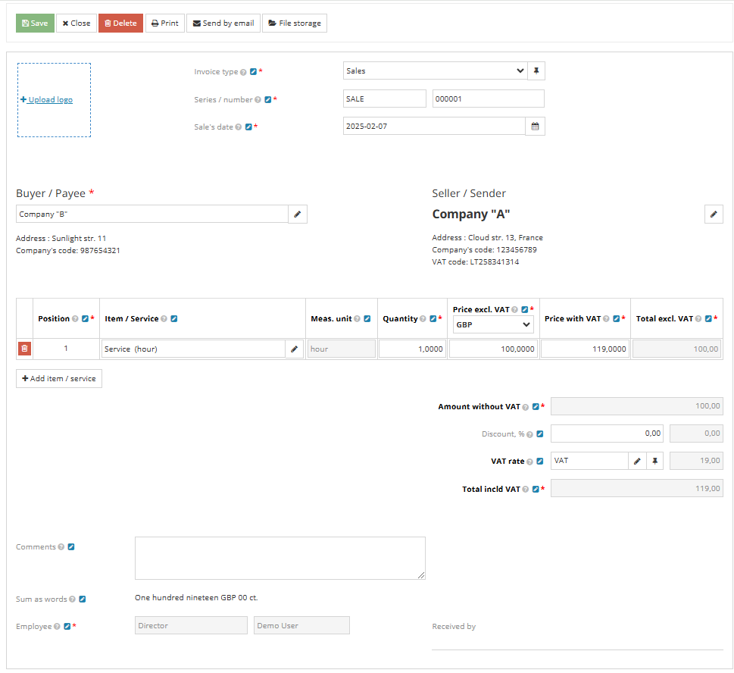The height and width of the screenshot is (673, 734).
Task: Click the Upload logo link
Action: pos(46,99)
